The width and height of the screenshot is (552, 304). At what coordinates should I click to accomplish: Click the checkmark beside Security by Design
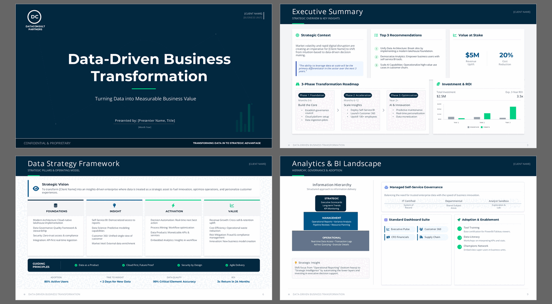pyautogui.click(x=178, y=265)
